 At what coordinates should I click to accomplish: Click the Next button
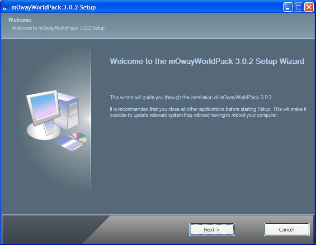(x=212, y=230)
